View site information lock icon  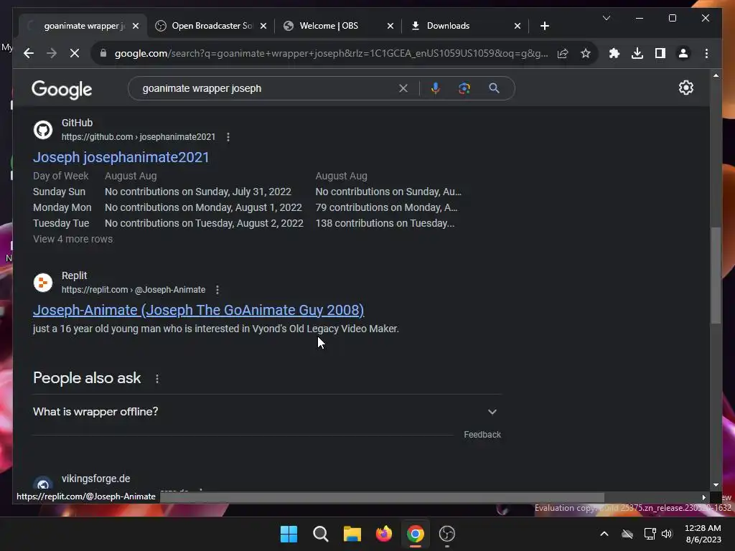103,53
